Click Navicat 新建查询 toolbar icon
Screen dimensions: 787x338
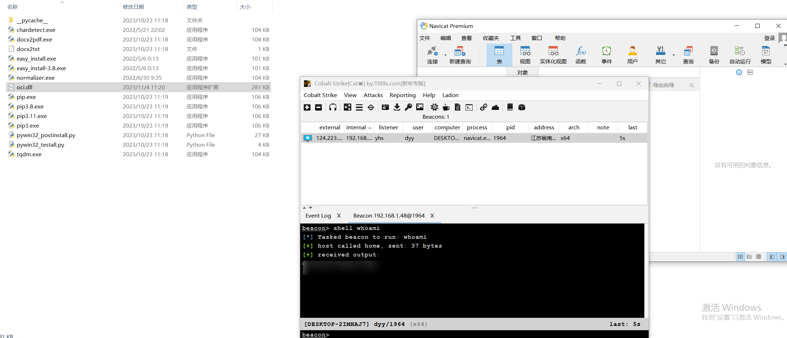tap(460, 55)
